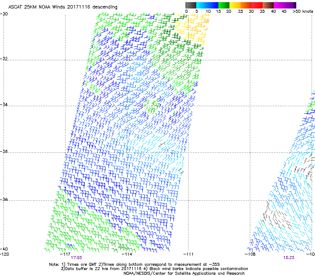Click the -30 latitude axis label
The height and width of the screenshot is (276, 315).
pyautogui.click(x=4, y=14)
